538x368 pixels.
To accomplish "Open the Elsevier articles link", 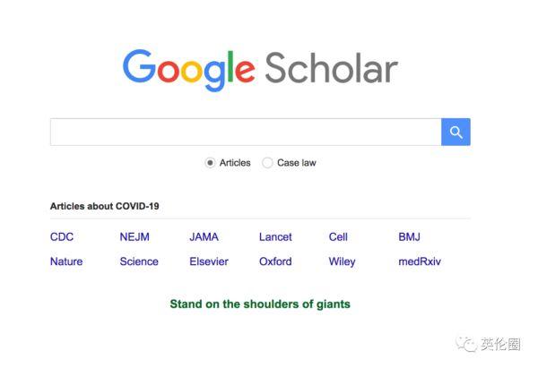I will coord(209,261).
